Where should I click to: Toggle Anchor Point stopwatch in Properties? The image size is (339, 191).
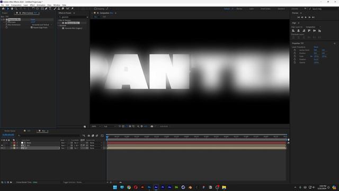(x=295, y=50)
